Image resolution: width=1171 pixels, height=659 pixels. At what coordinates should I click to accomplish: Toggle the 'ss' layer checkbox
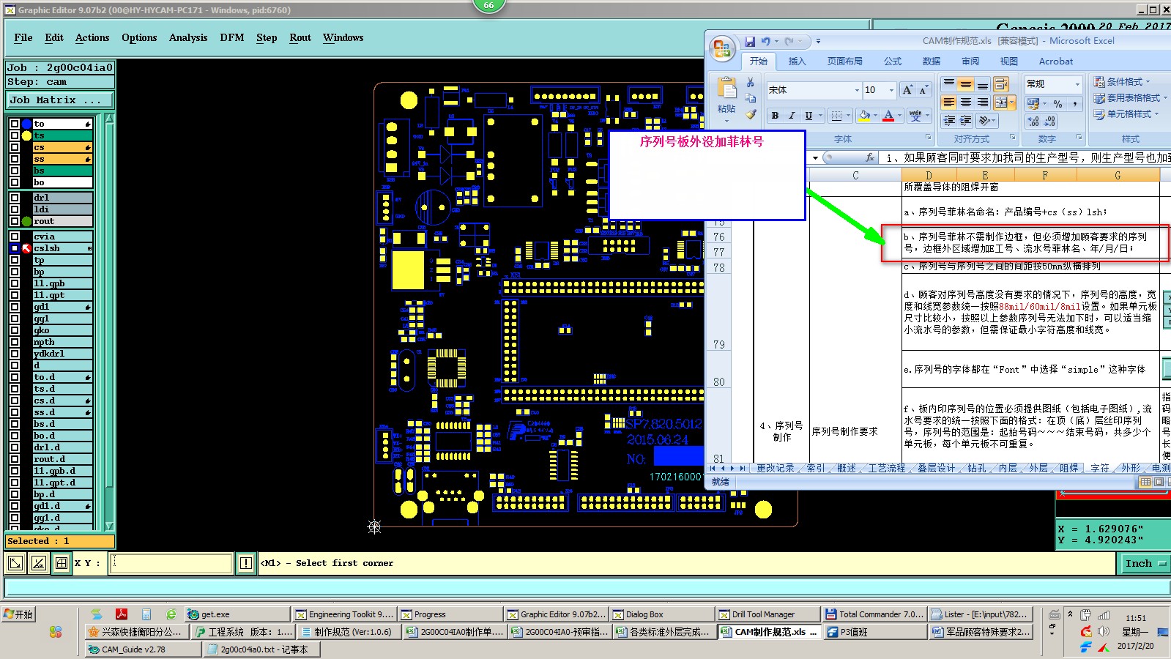tap(15, 159)
